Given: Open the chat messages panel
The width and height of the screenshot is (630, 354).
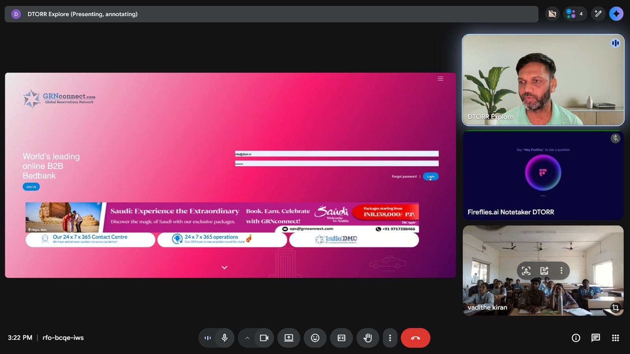Looking at the screenshot, I should (595, 338).
